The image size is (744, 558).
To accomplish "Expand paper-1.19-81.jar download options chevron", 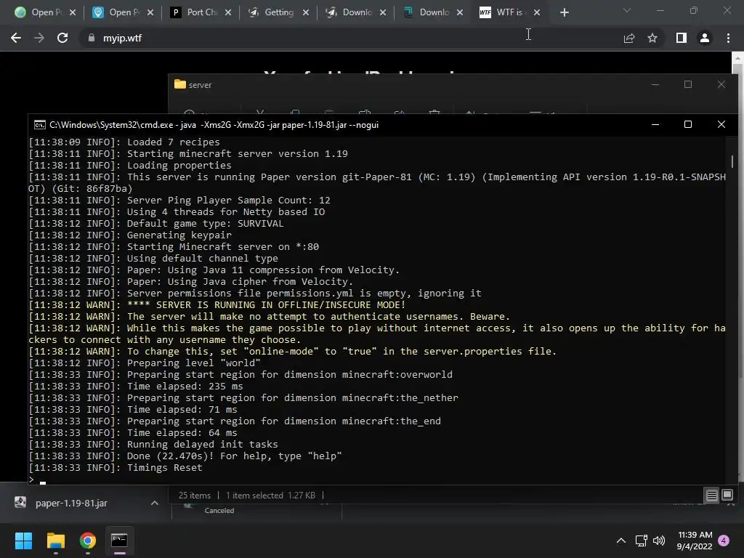I will [x=154, y=503].
